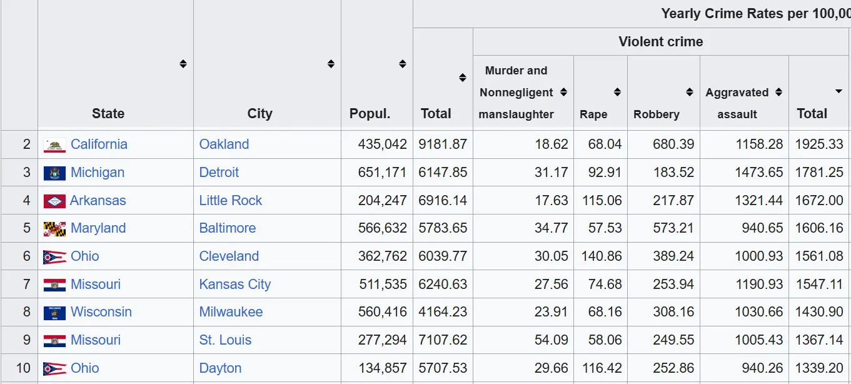This screenshot has width=851, height=384.
Task: Sort by Rape column arrows
Action: point(617,93)
